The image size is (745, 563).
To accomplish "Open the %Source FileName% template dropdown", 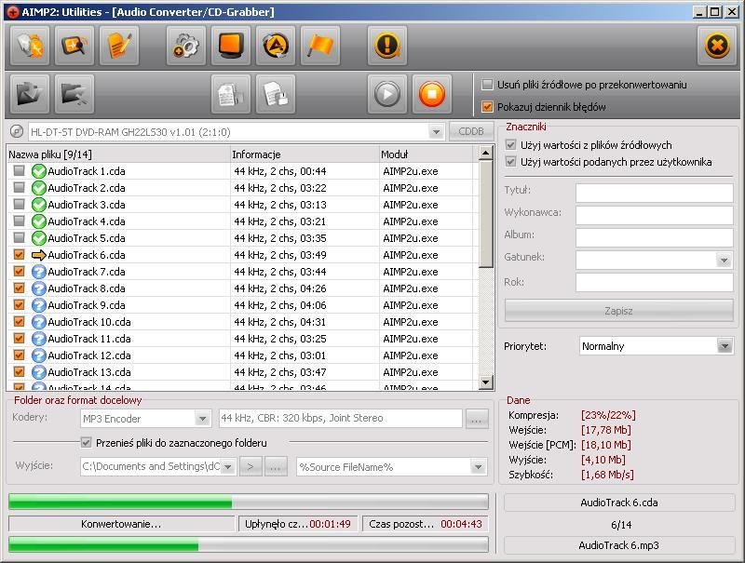I will click(x=478, y=467).
